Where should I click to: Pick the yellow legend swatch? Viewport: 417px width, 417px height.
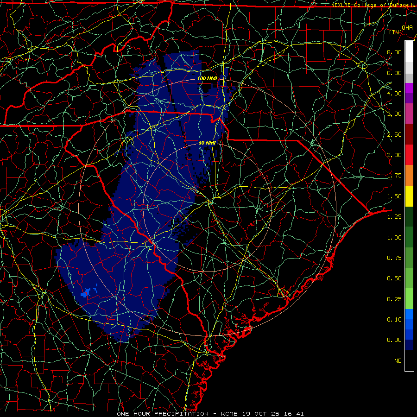point(409,196)
